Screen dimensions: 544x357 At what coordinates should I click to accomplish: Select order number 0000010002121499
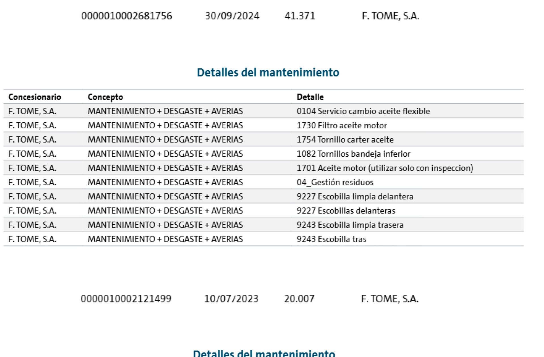pos(126,299)
